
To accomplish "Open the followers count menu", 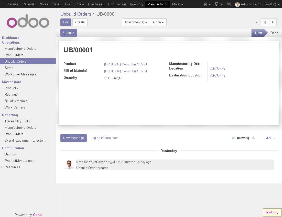I will coord(270,138).
